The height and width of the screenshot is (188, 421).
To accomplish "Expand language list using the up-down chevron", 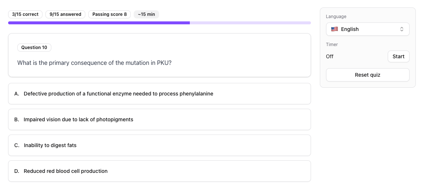I will point(402,29).
